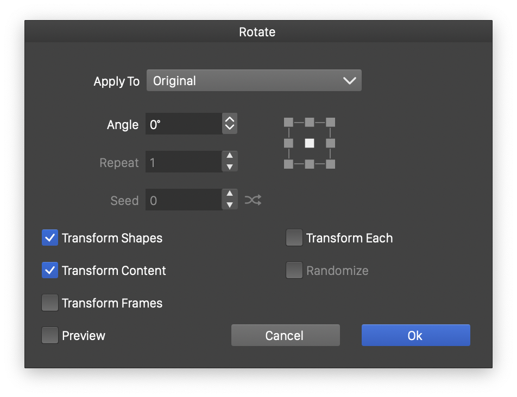Click the Repeat value field
The image size is (517, 397).
(x=184, y=162)
